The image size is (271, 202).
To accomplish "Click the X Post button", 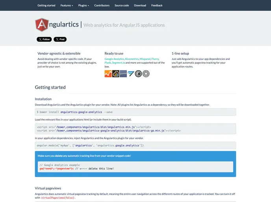I will coord(60,39).
